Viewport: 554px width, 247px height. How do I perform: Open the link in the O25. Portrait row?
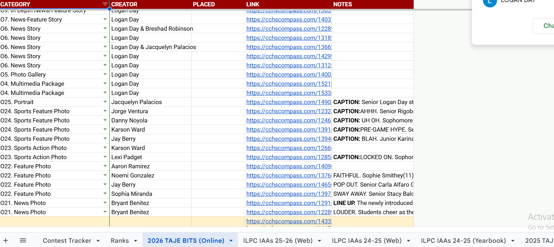[x=288, y=102]
